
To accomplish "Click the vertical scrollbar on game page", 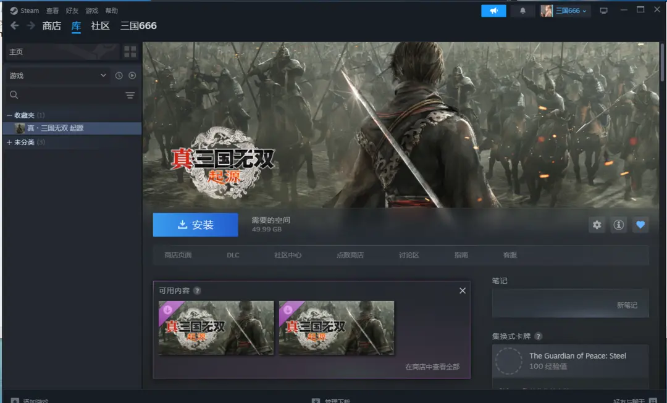I will pyautogui.click(x=662, y=62).
